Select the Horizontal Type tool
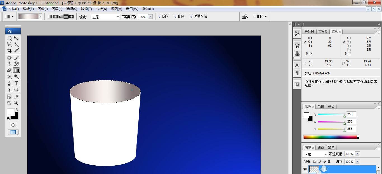 [16, 83]
